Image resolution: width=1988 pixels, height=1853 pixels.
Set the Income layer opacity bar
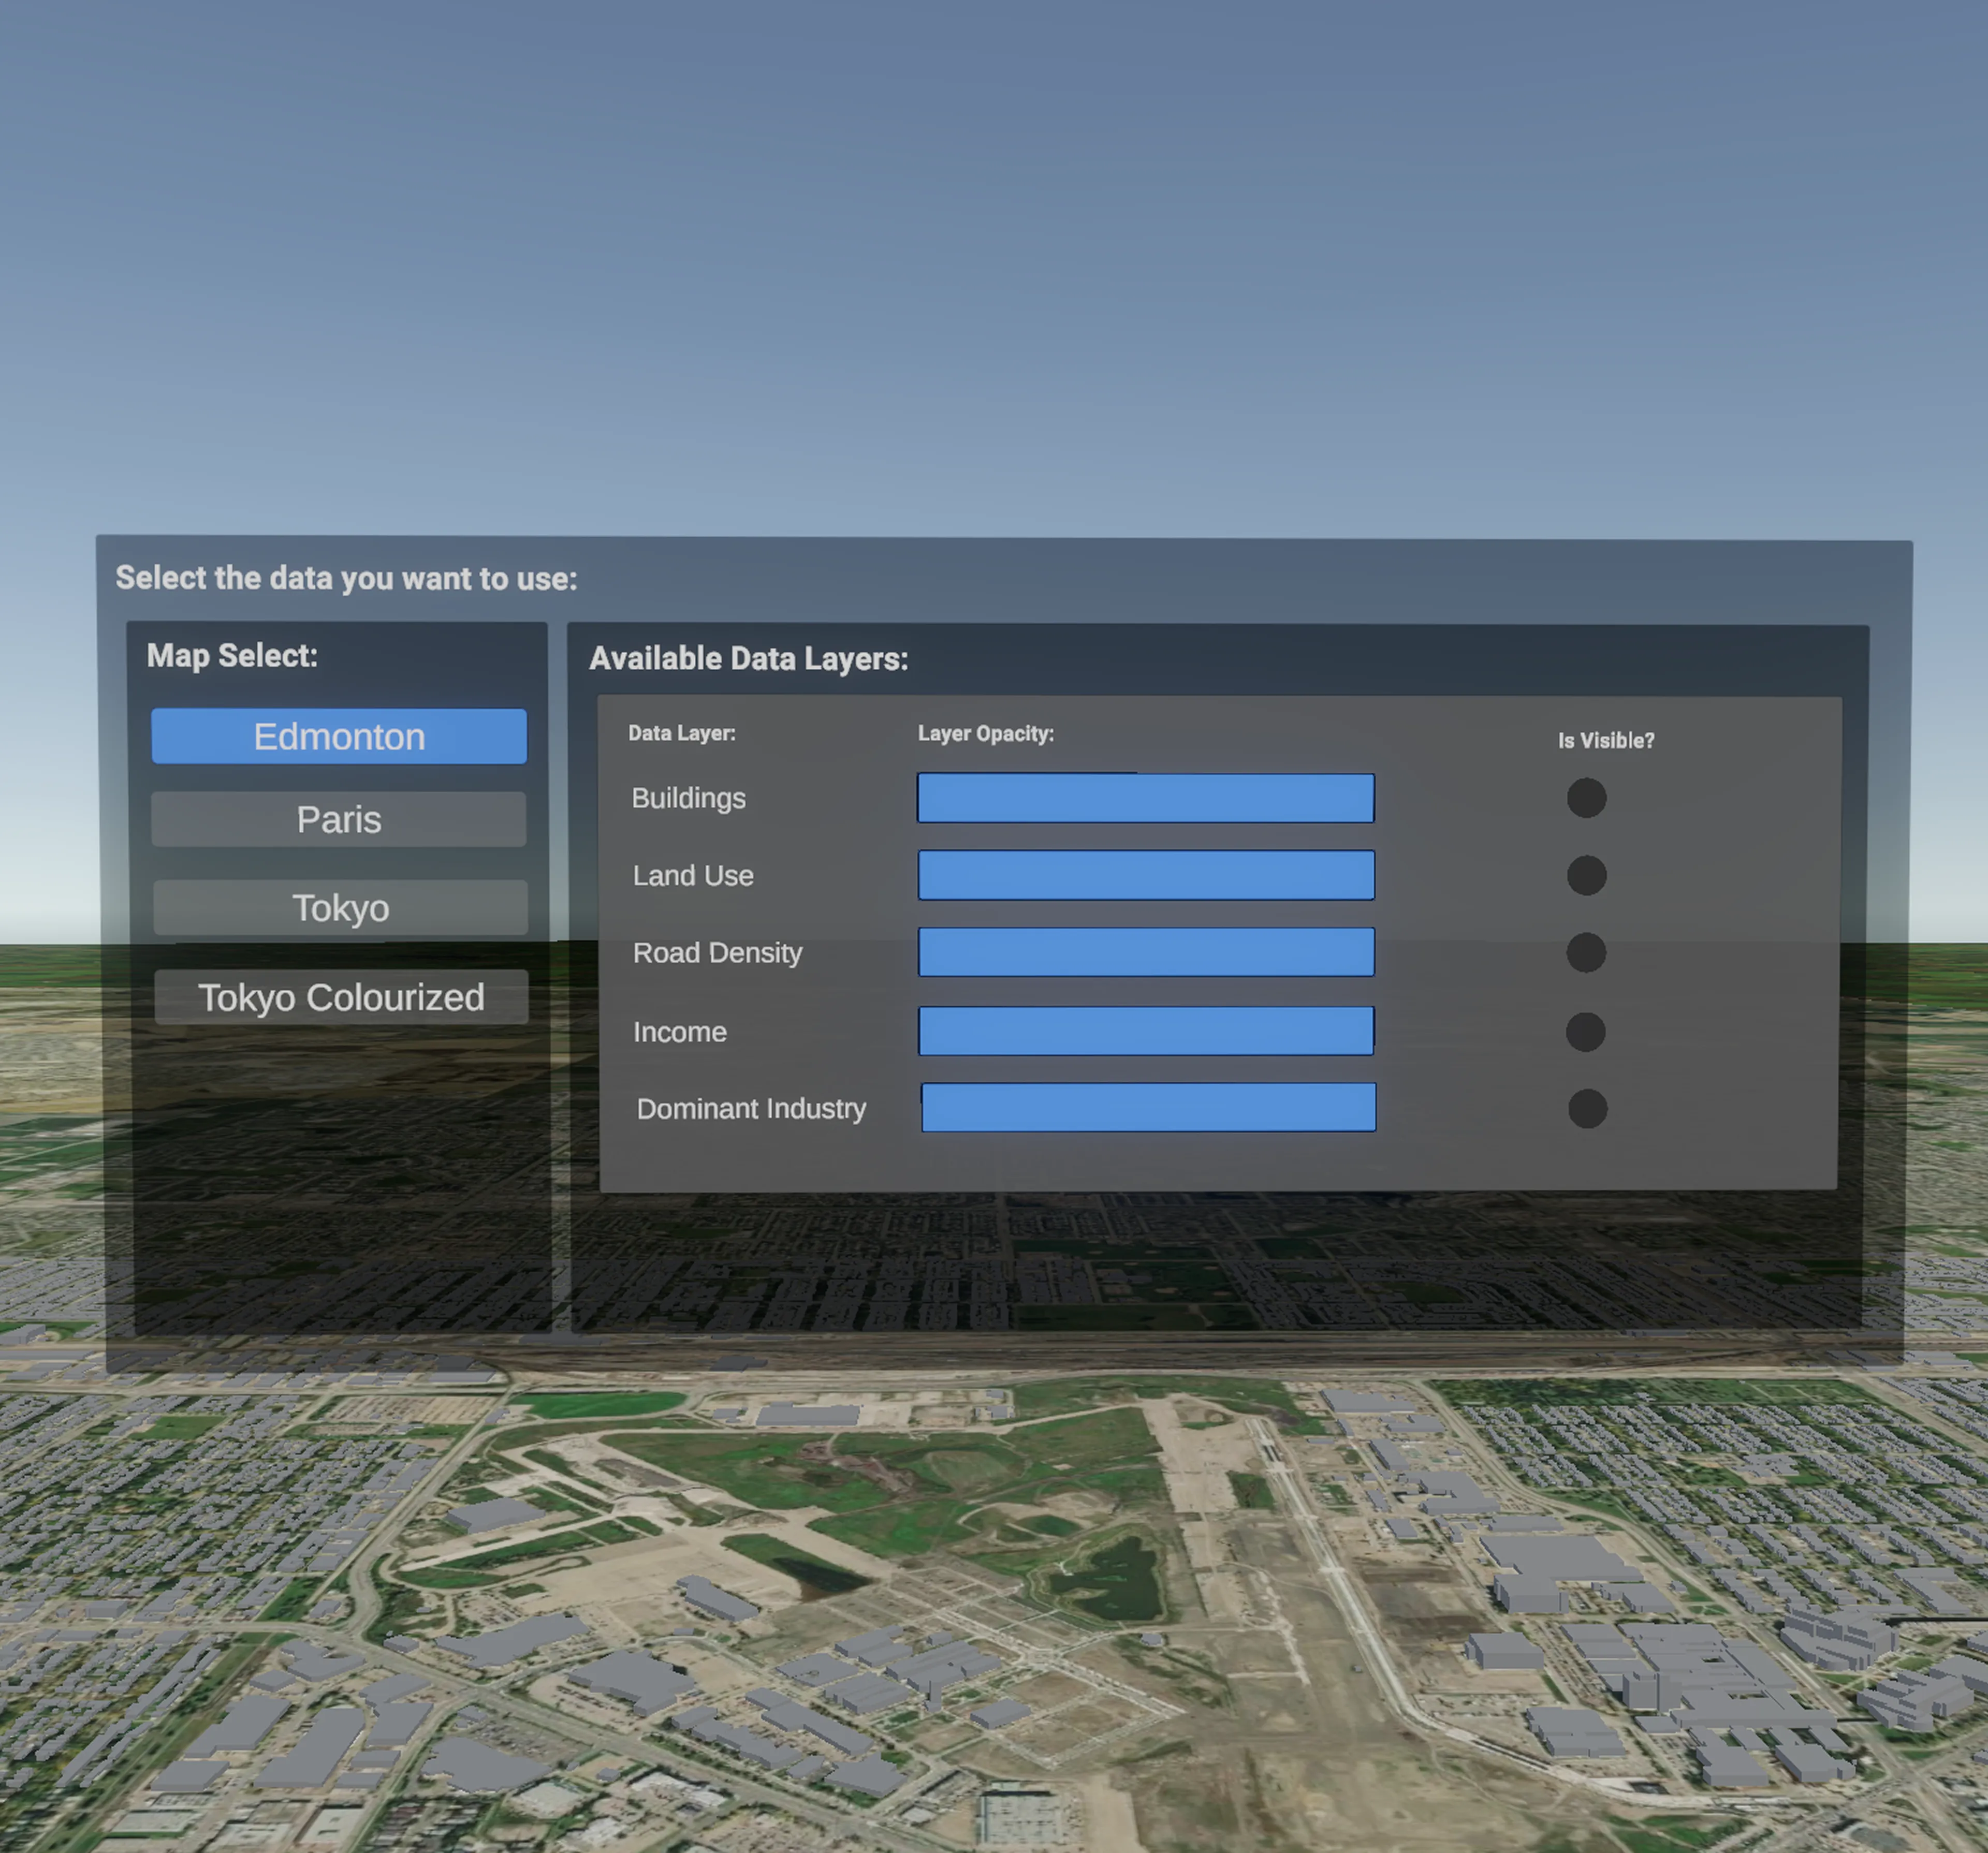1146,1031
